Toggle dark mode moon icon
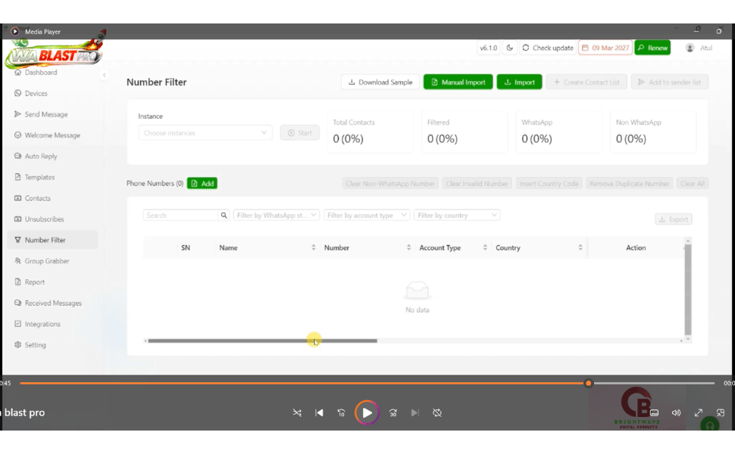The width and height of the screenshot is (735, 454). [510, 48]
